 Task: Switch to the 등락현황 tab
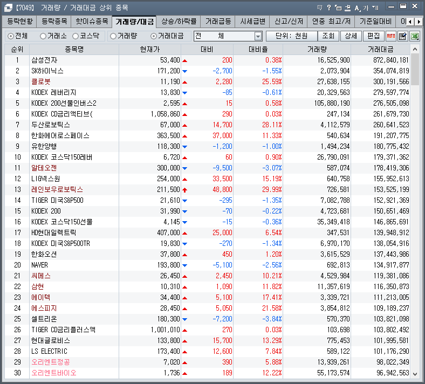(20, 22)
